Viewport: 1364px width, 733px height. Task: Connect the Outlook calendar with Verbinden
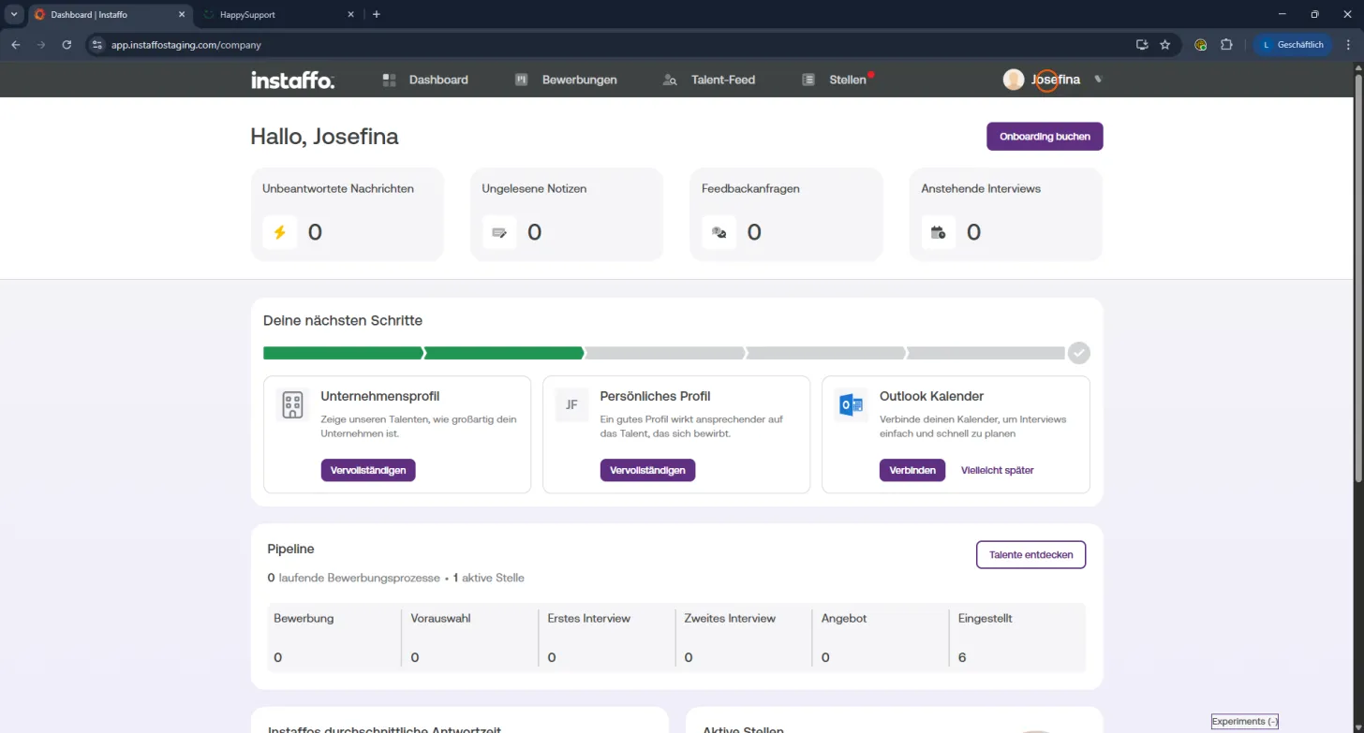click(912, 470)
